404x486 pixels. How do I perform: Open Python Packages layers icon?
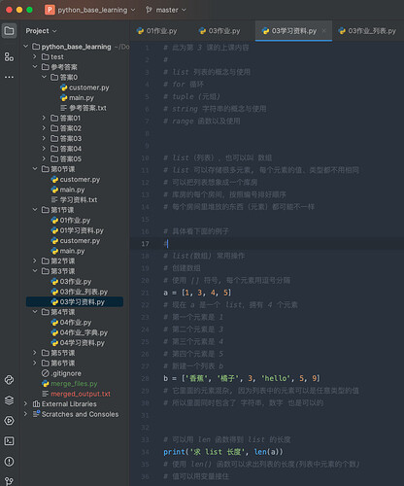[x=9, y=400]
